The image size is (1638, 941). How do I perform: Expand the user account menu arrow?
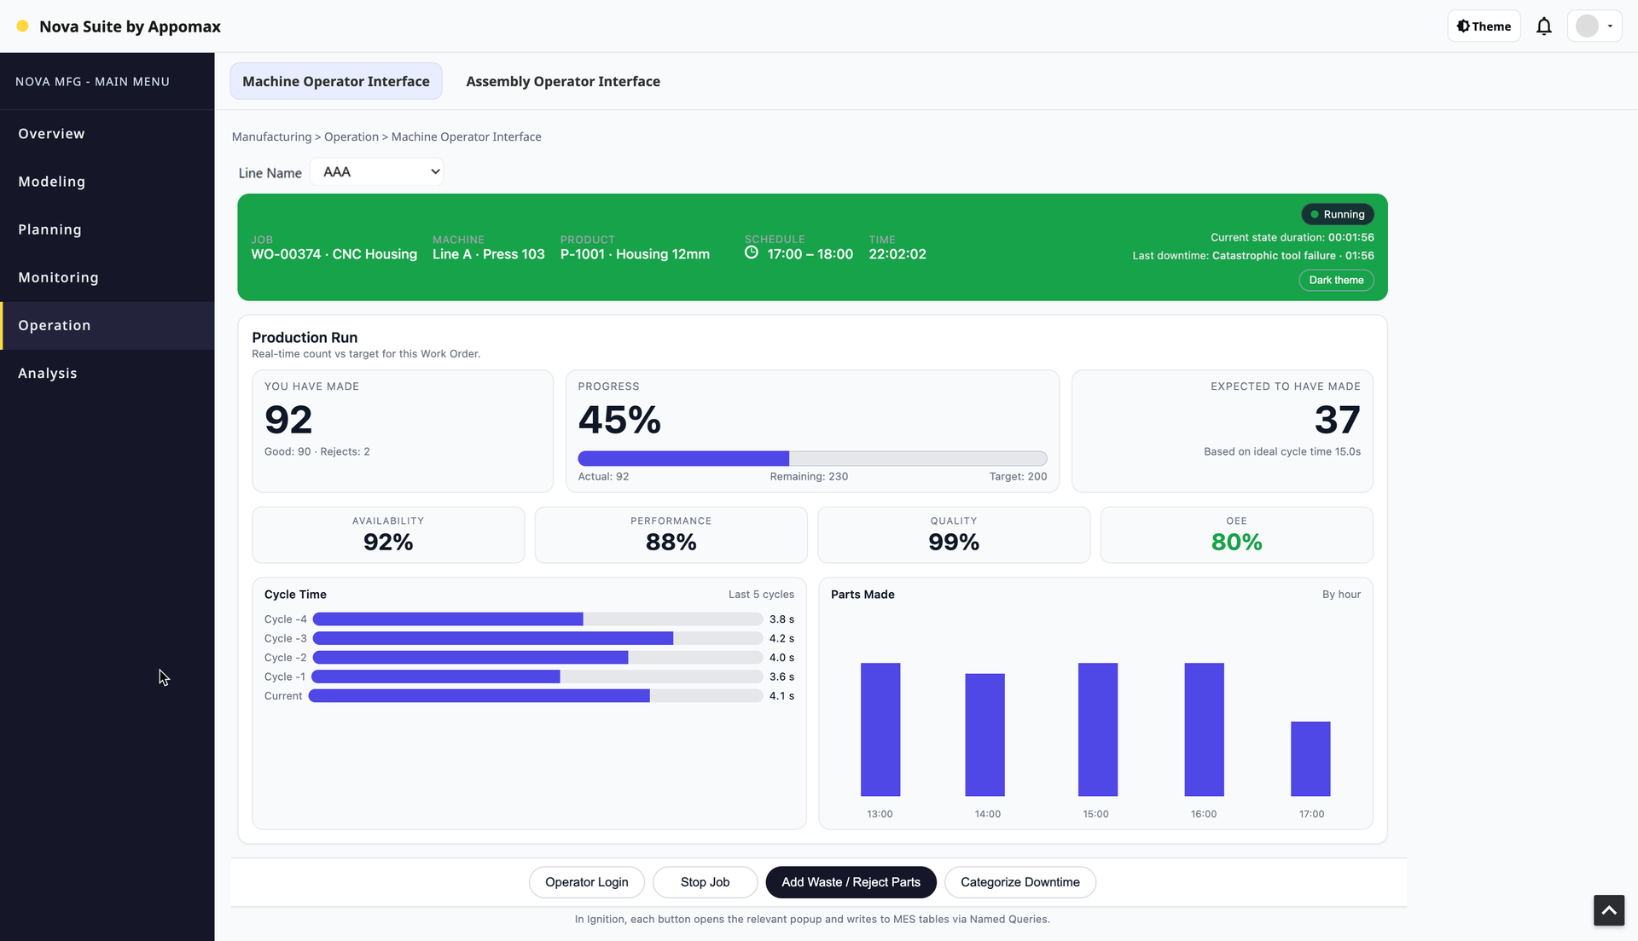coord(1610,26)
